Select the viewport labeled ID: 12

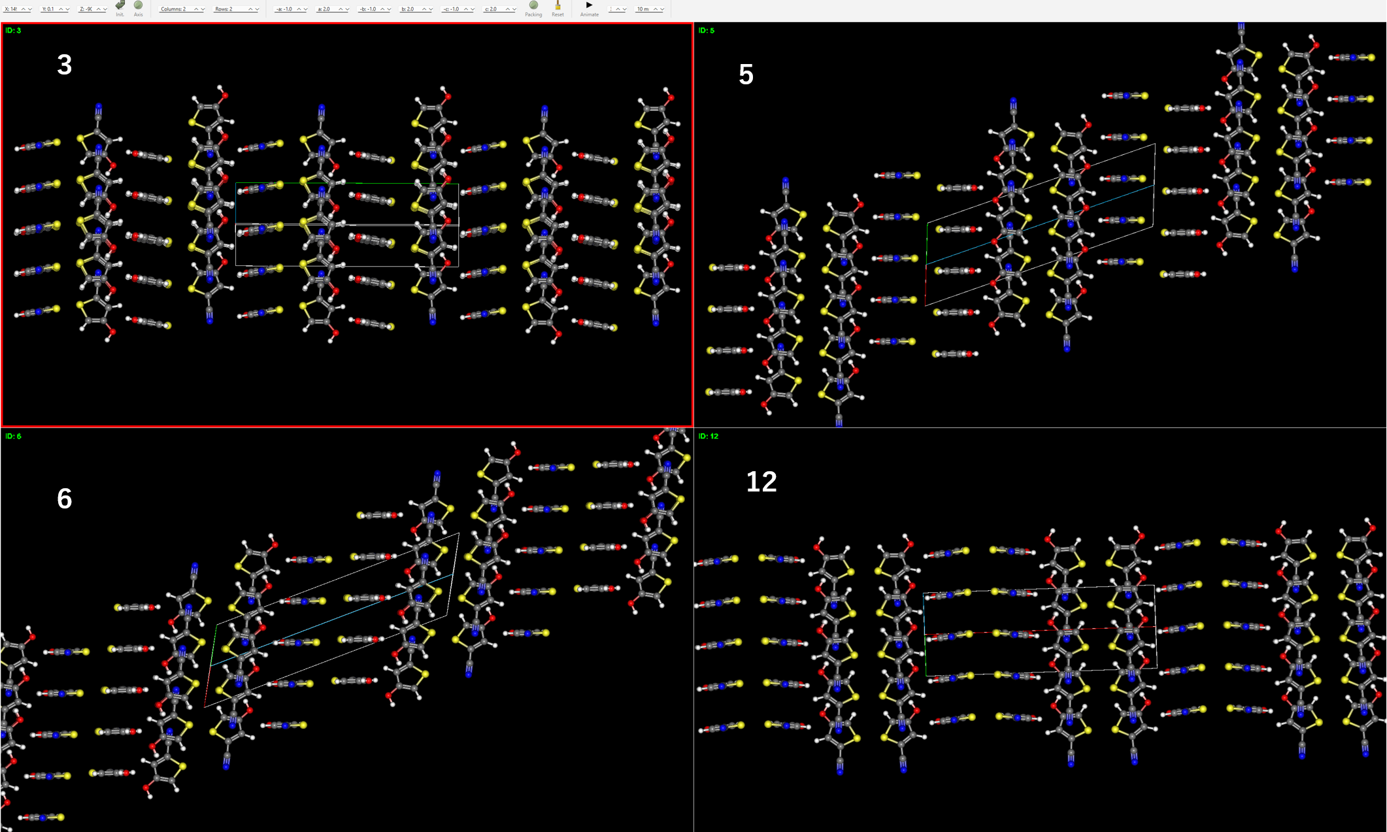[x=1039, y=627]
